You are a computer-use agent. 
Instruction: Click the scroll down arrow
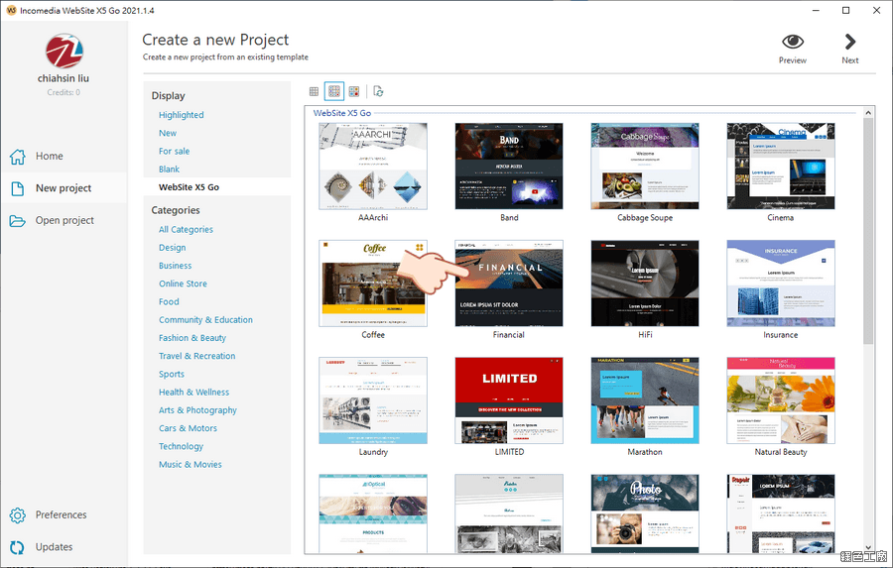(x=868, y=547)
